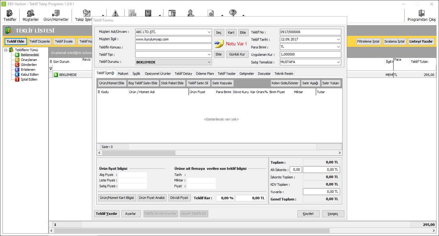Click the red G icon beside Gönderilen
The image size is (439, 236).
pos(18,65)
